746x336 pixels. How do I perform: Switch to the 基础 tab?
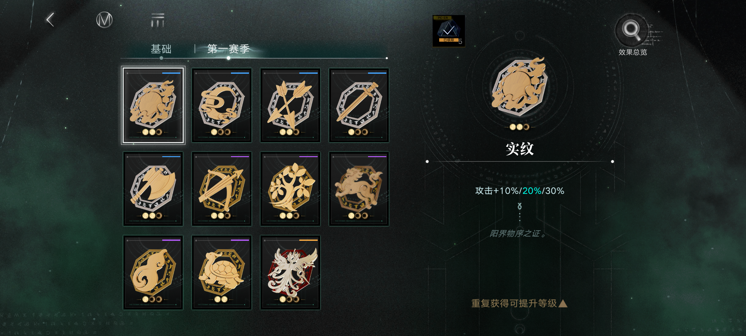pos(161,49)
